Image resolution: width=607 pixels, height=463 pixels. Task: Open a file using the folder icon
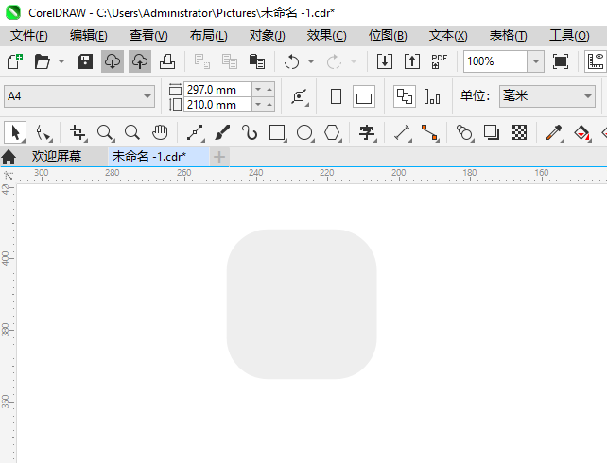[43, 61]
